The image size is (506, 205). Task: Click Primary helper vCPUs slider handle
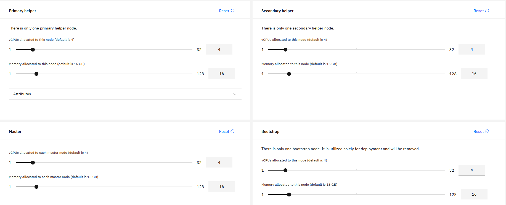tap(33, 50)
